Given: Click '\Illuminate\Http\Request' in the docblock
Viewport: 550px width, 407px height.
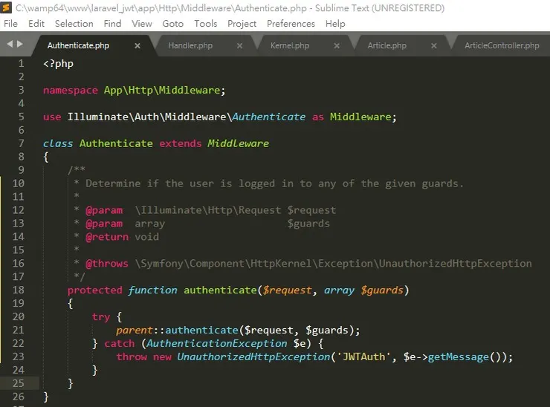Looking at the screenshot, I should point(208,210).
